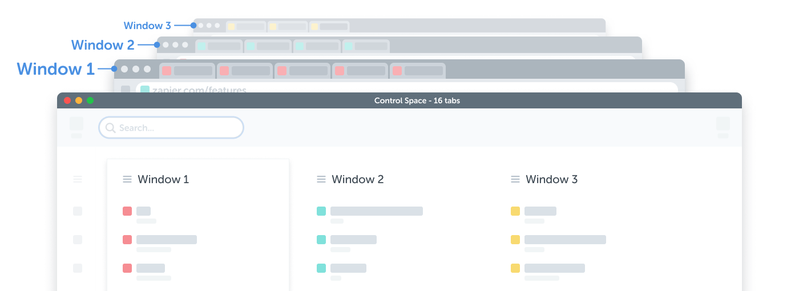Switch to last teal tab in Window 2 browser

coord(366,46)
